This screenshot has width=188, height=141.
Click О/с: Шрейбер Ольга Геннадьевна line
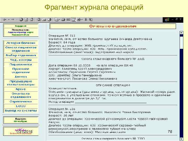click(x=75, y=75)
